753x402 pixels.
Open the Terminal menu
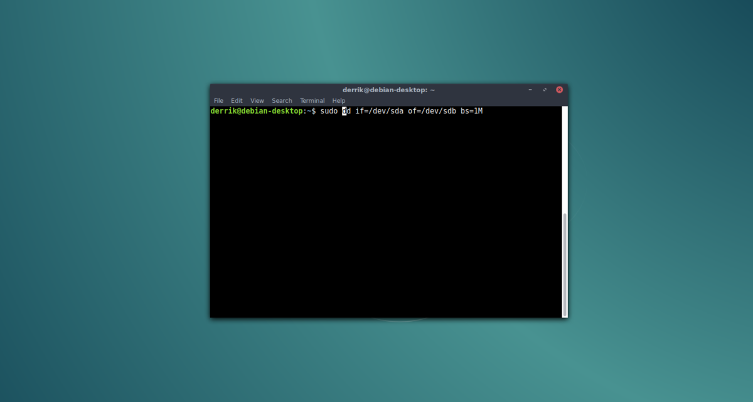[312, 100]
